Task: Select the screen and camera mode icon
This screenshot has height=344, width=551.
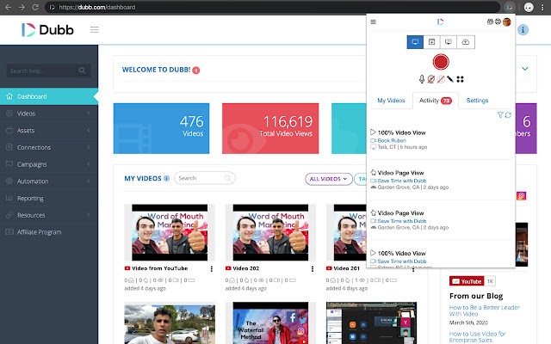Action: [x=448, y=41]
